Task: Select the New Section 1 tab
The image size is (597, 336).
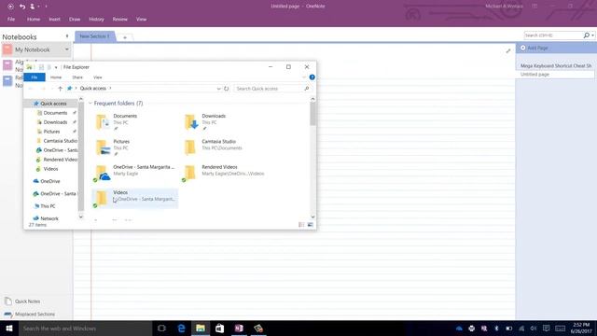Action: pyautogui.click(x=95, y=36)
